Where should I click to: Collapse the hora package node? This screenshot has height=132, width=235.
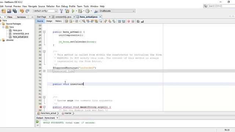(x=3, y=27)
